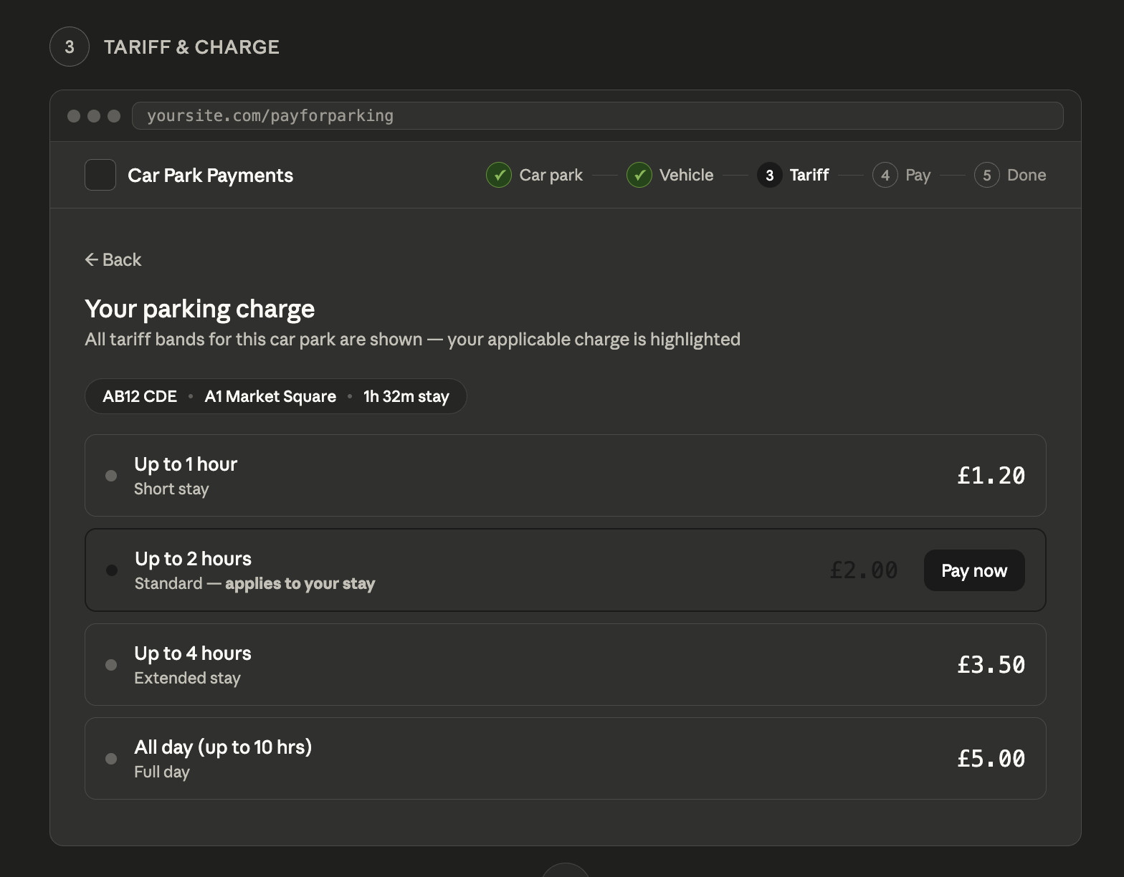This screenshot has height=877, width=1124.
Task: Click the Up to 1 hour title
Action: pos(186,464)
